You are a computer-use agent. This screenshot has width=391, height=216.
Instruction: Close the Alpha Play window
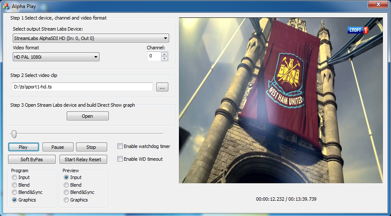click(x=378, y=4)
